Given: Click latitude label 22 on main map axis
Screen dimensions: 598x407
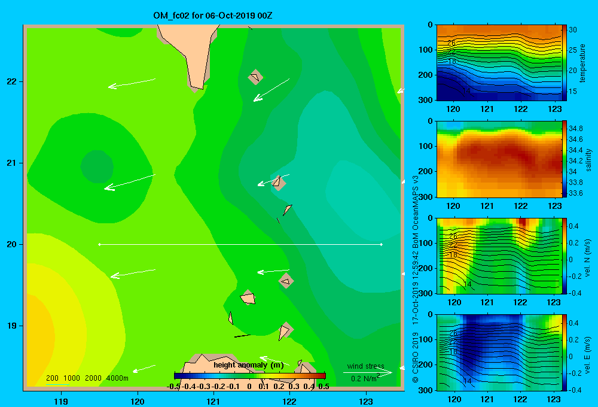Looking at the screenshot, I should point(12,82).
